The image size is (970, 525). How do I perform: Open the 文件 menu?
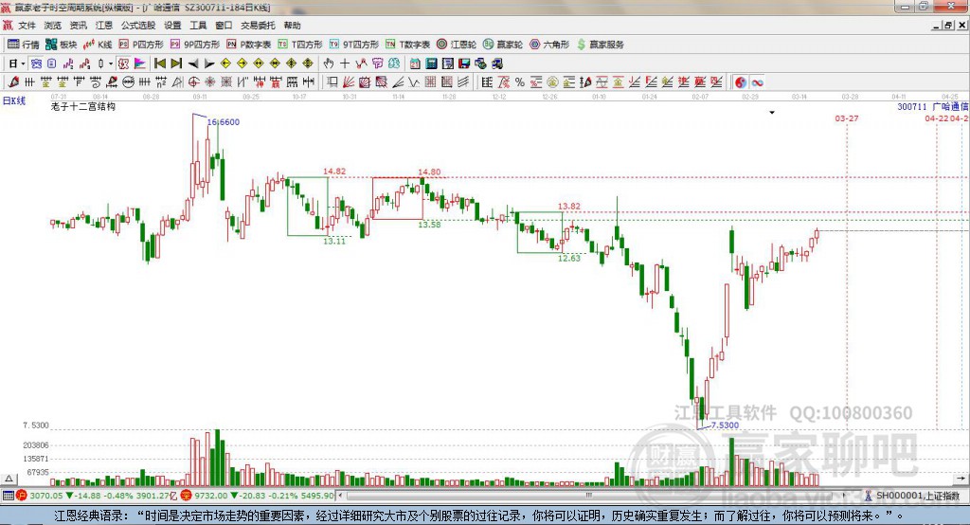tap(27, 26)
